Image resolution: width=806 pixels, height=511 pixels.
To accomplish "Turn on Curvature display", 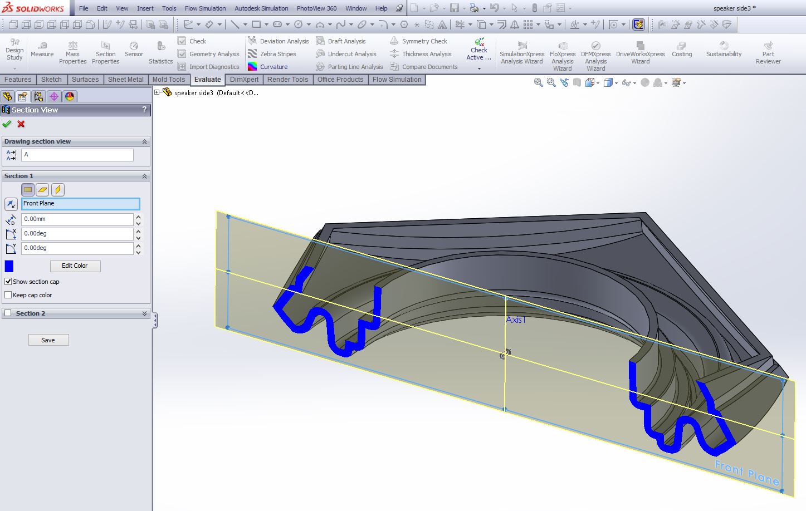I will [267, 67].
